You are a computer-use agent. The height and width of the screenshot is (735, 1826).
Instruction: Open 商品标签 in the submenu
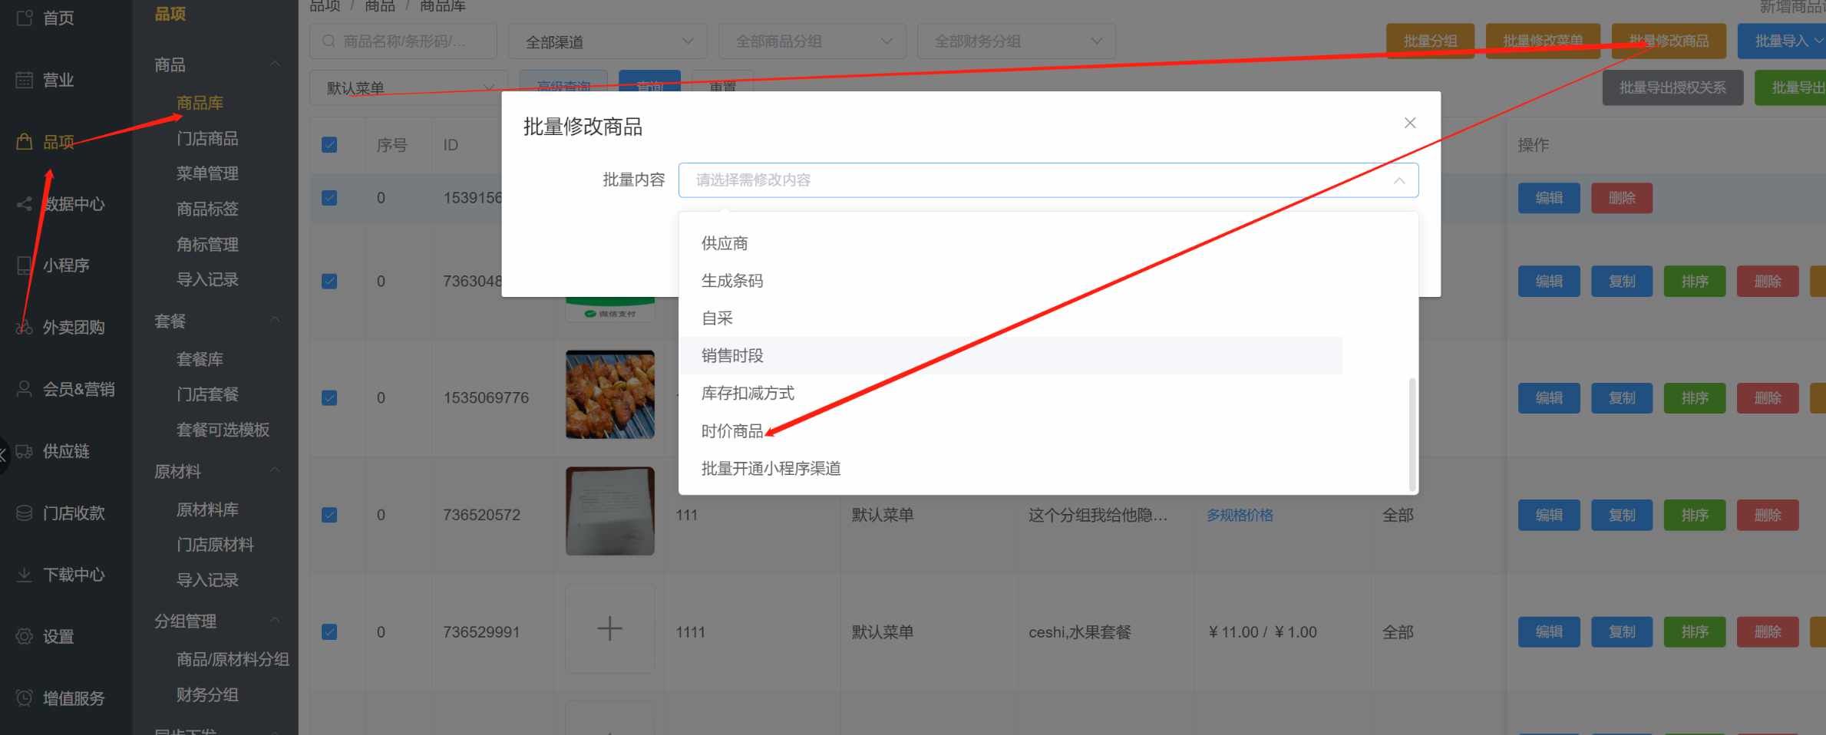(207, 209)
